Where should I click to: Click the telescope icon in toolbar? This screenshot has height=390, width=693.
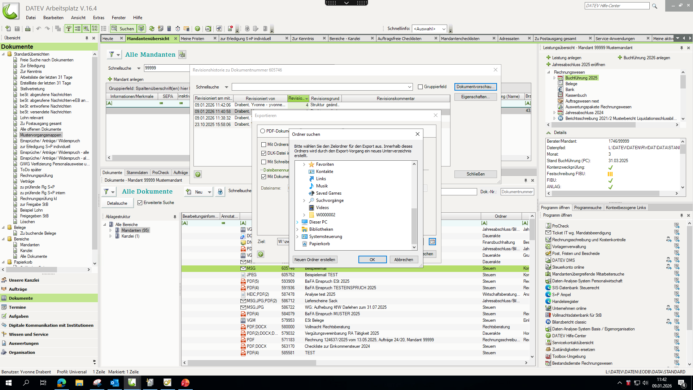pos(219,29)
